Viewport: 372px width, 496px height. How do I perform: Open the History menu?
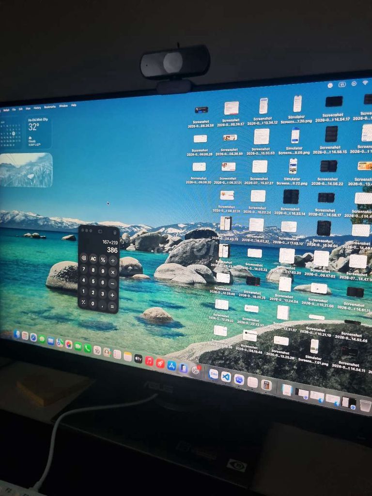pos(37,108)
